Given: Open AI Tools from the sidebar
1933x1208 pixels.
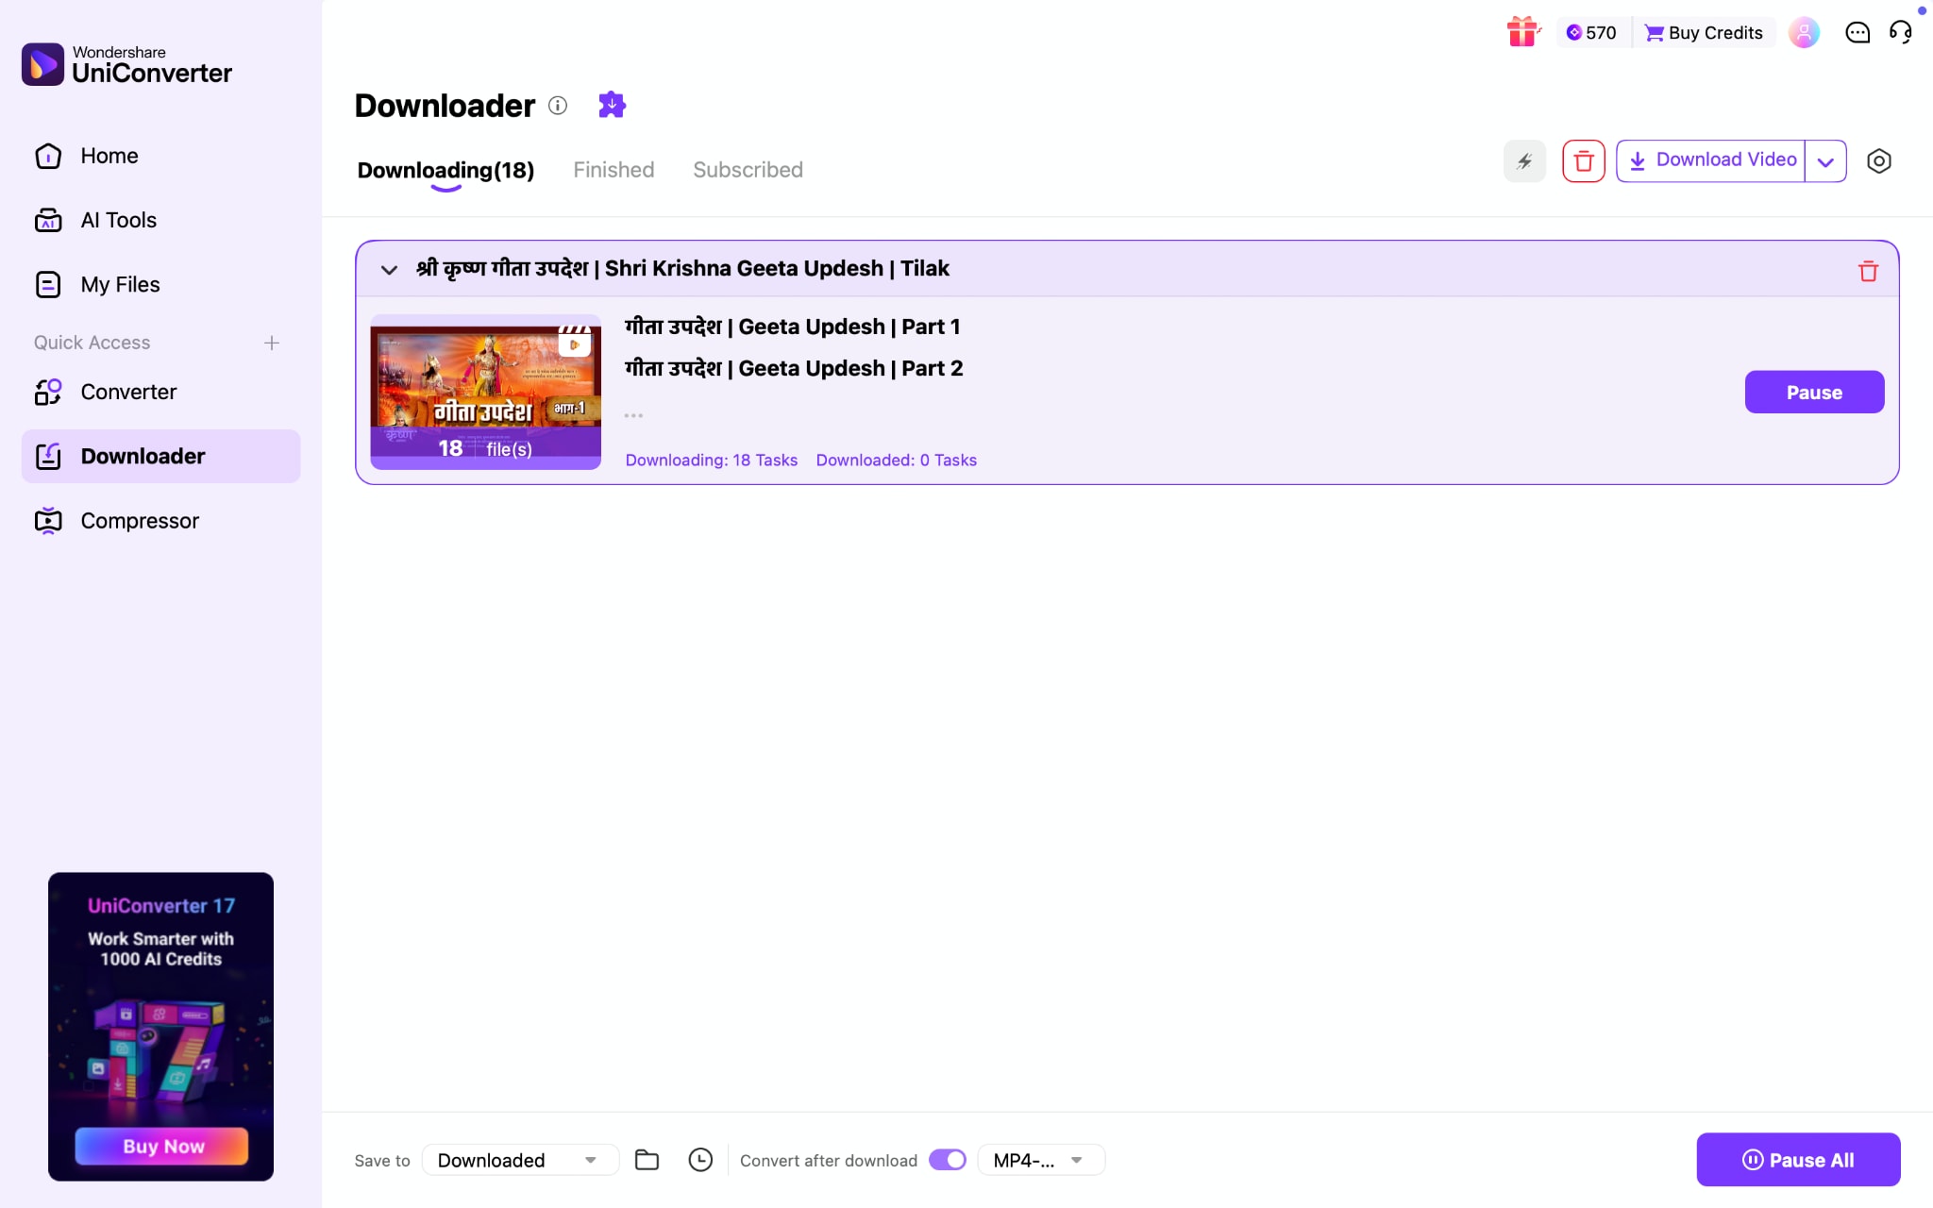Looking at the screenshot, I should pos(118,219).
